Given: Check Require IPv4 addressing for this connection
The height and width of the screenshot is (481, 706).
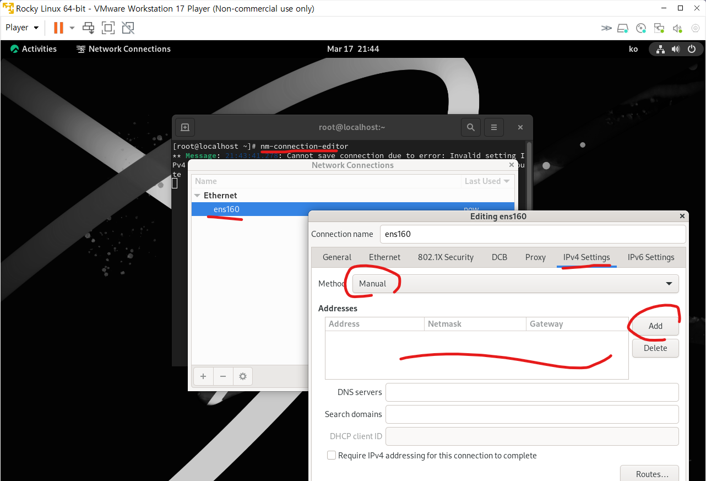Looking at the screenshot, I should coord(331,455).
